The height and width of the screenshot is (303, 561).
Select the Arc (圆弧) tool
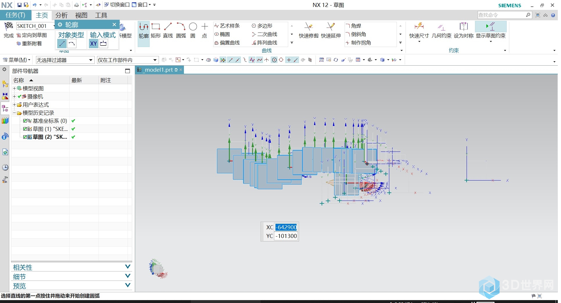point(181,31)
